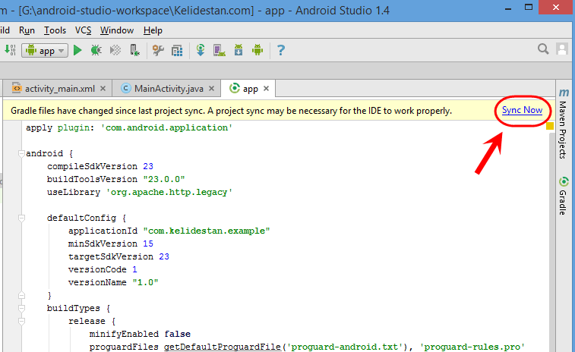Click the targetSdkVersion 23 line
The height and width of the screenshot is (352, 575).
pos(118,256)
